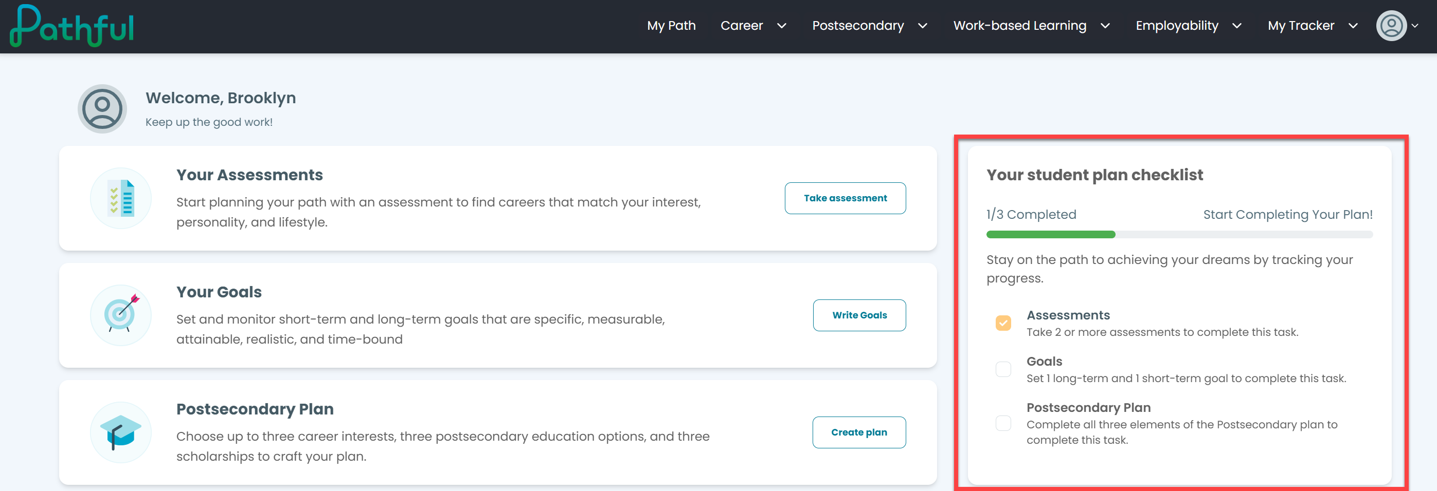Viewport: 1437px width, 491px height.
Task: Expand the Postsecondary dropdown chevron
Action: pos(923,26)
